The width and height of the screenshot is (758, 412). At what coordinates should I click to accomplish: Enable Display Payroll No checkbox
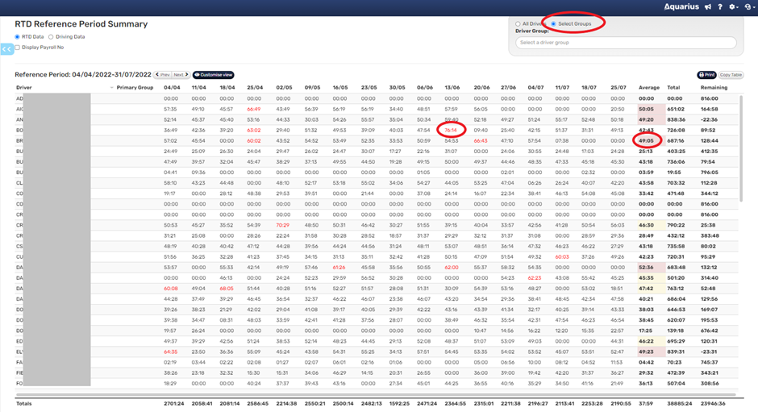(x=18, y=48)
